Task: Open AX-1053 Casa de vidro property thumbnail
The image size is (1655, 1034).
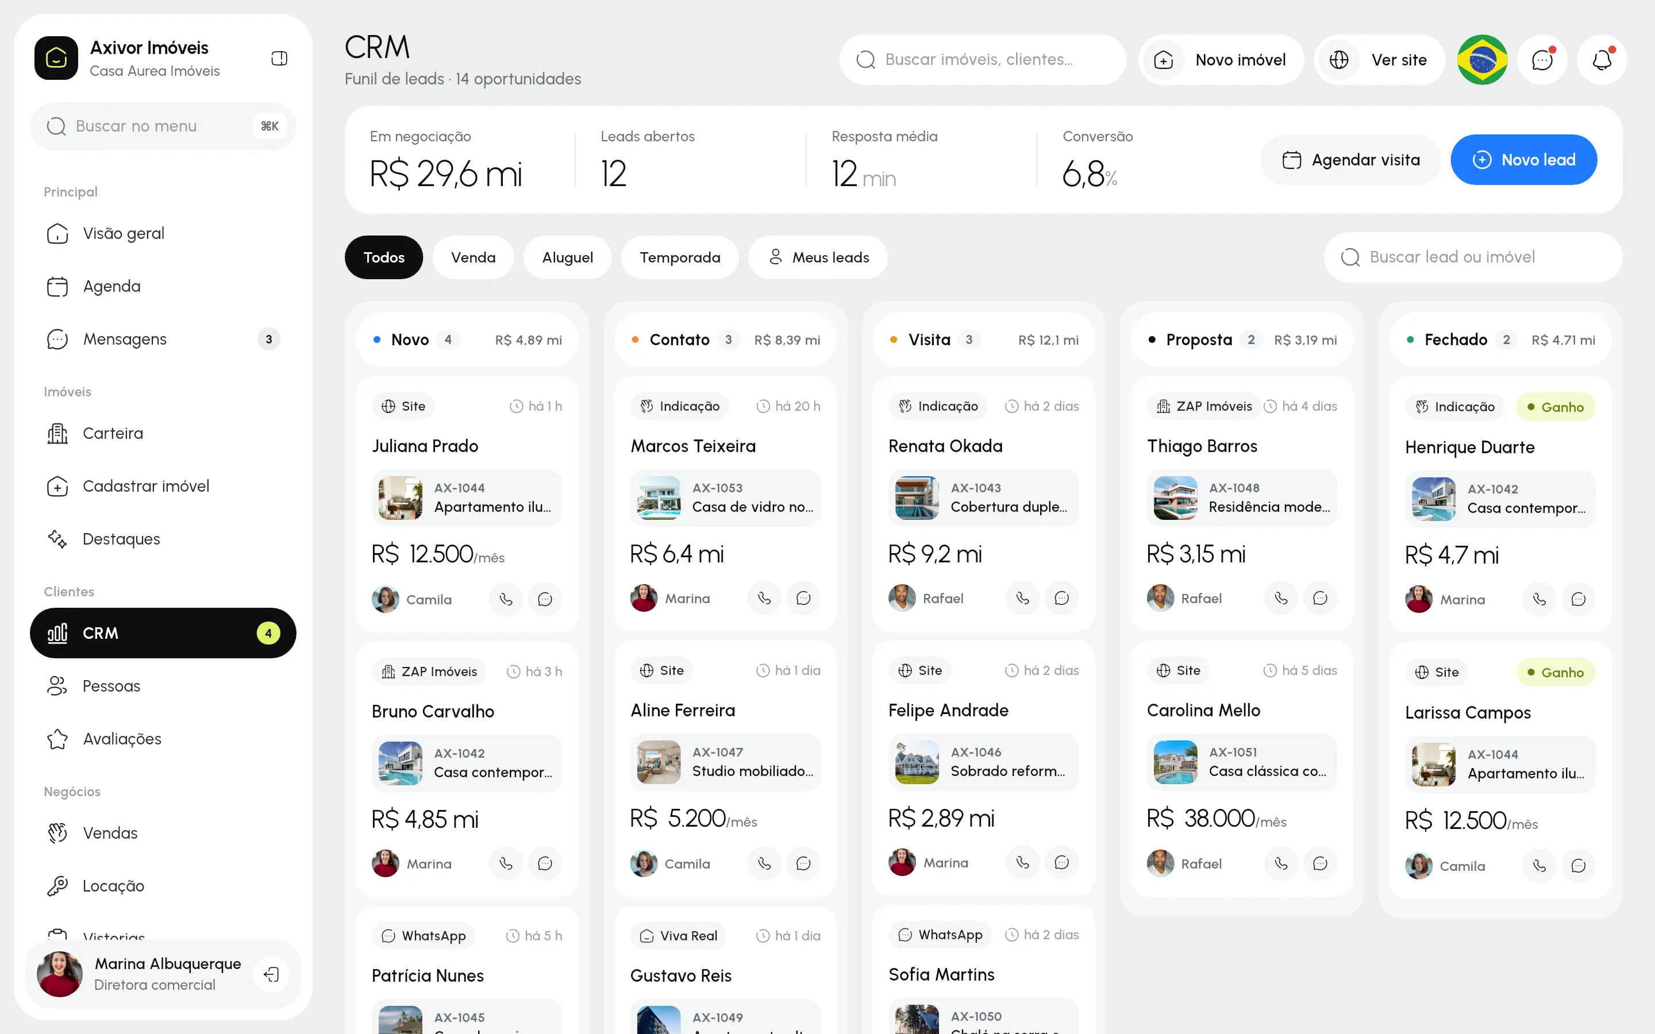Action: 659,498
